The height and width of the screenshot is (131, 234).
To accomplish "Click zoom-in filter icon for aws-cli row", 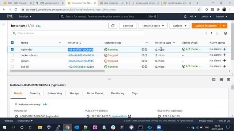I will pos(143,67).
